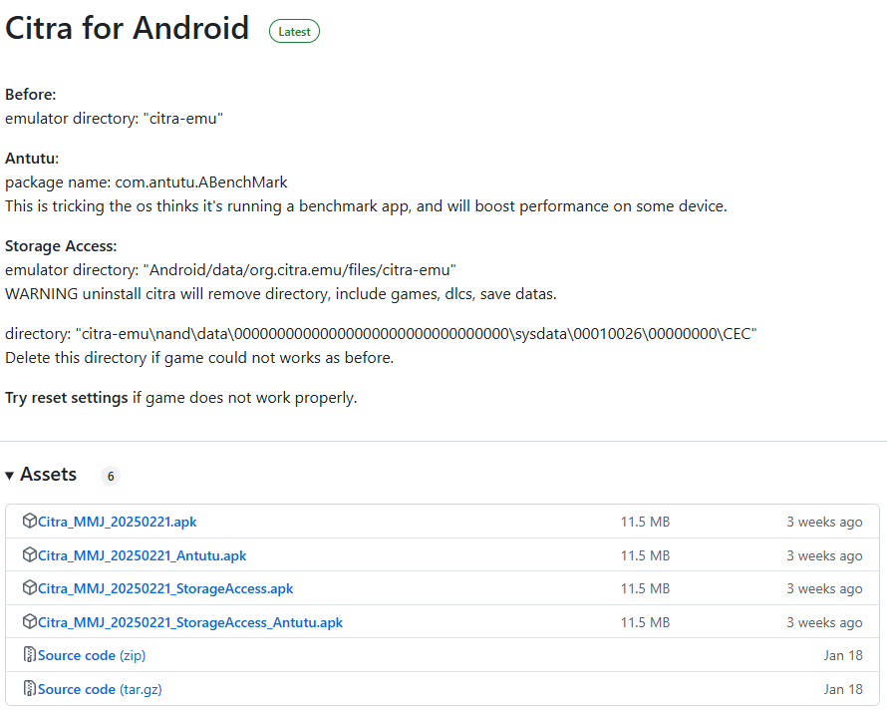
Task: Collapse the Assets section triangle
Action: (10, 476)
